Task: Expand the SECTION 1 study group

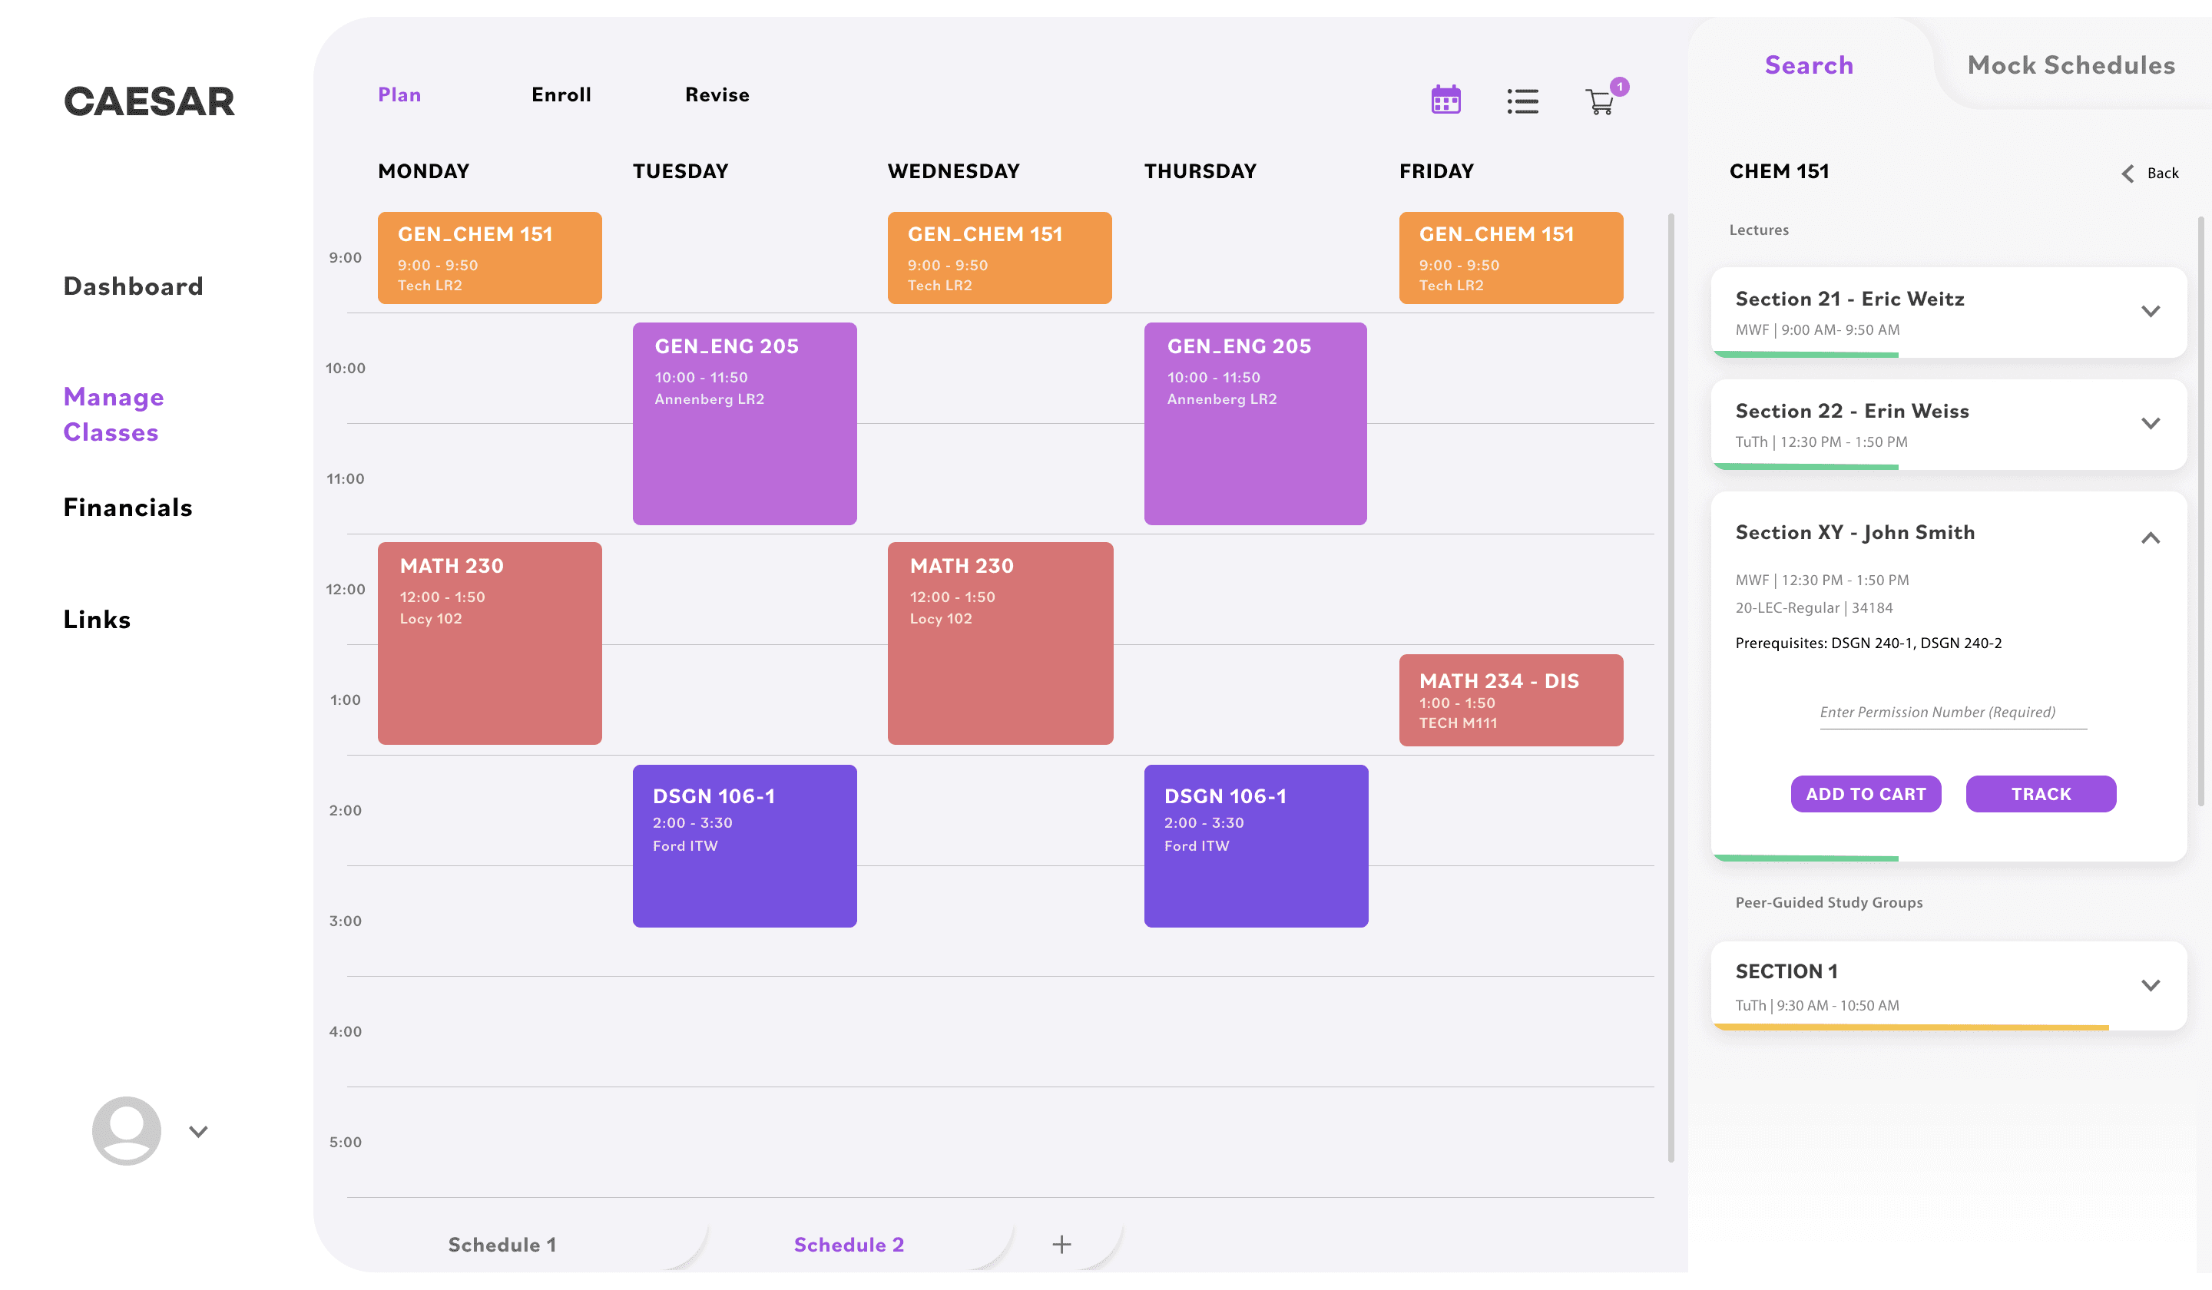Action: [x=2150, y=984]
